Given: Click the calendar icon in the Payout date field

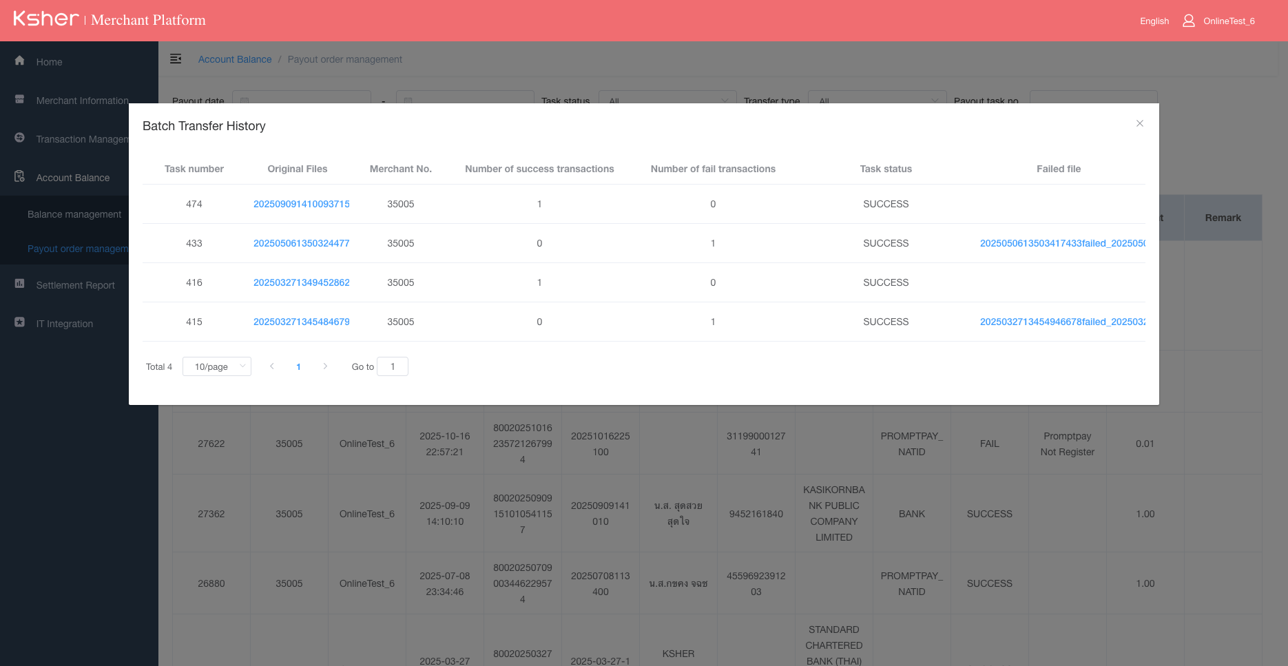Looking at the screenshot, I should tap(245, 101).
